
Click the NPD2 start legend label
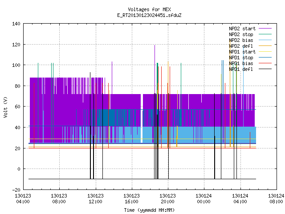coord(242,29)
